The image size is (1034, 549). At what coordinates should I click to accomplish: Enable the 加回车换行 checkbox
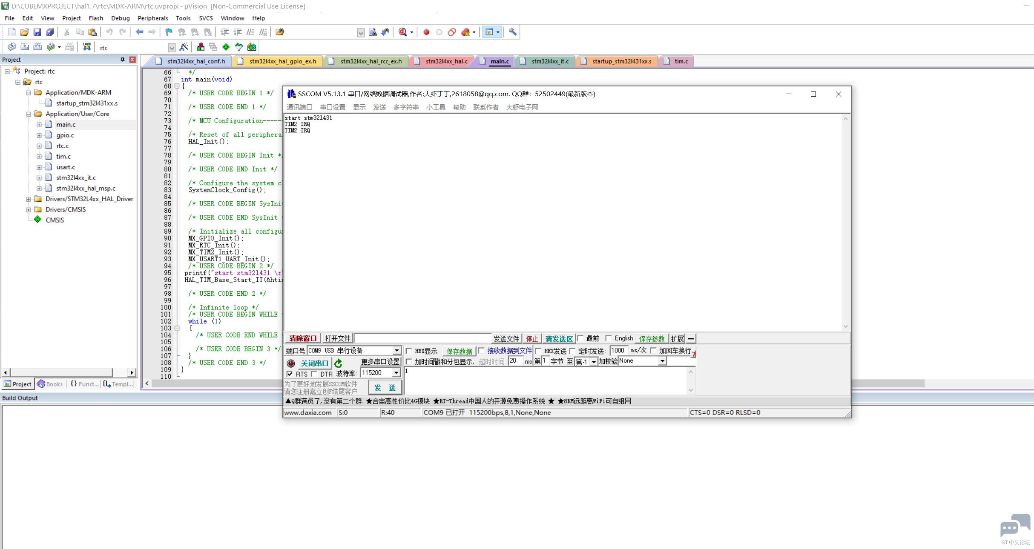point(653,351)
